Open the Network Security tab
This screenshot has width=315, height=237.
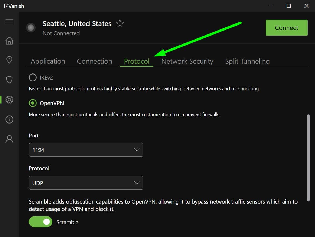(187, 61)
